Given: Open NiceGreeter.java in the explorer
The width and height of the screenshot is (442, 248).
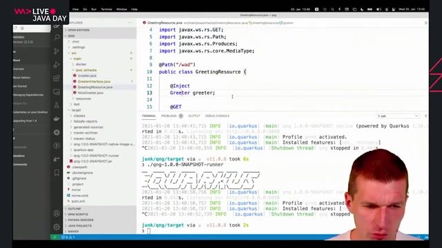Looking at the screenshot, I should (x=90, y=93).
